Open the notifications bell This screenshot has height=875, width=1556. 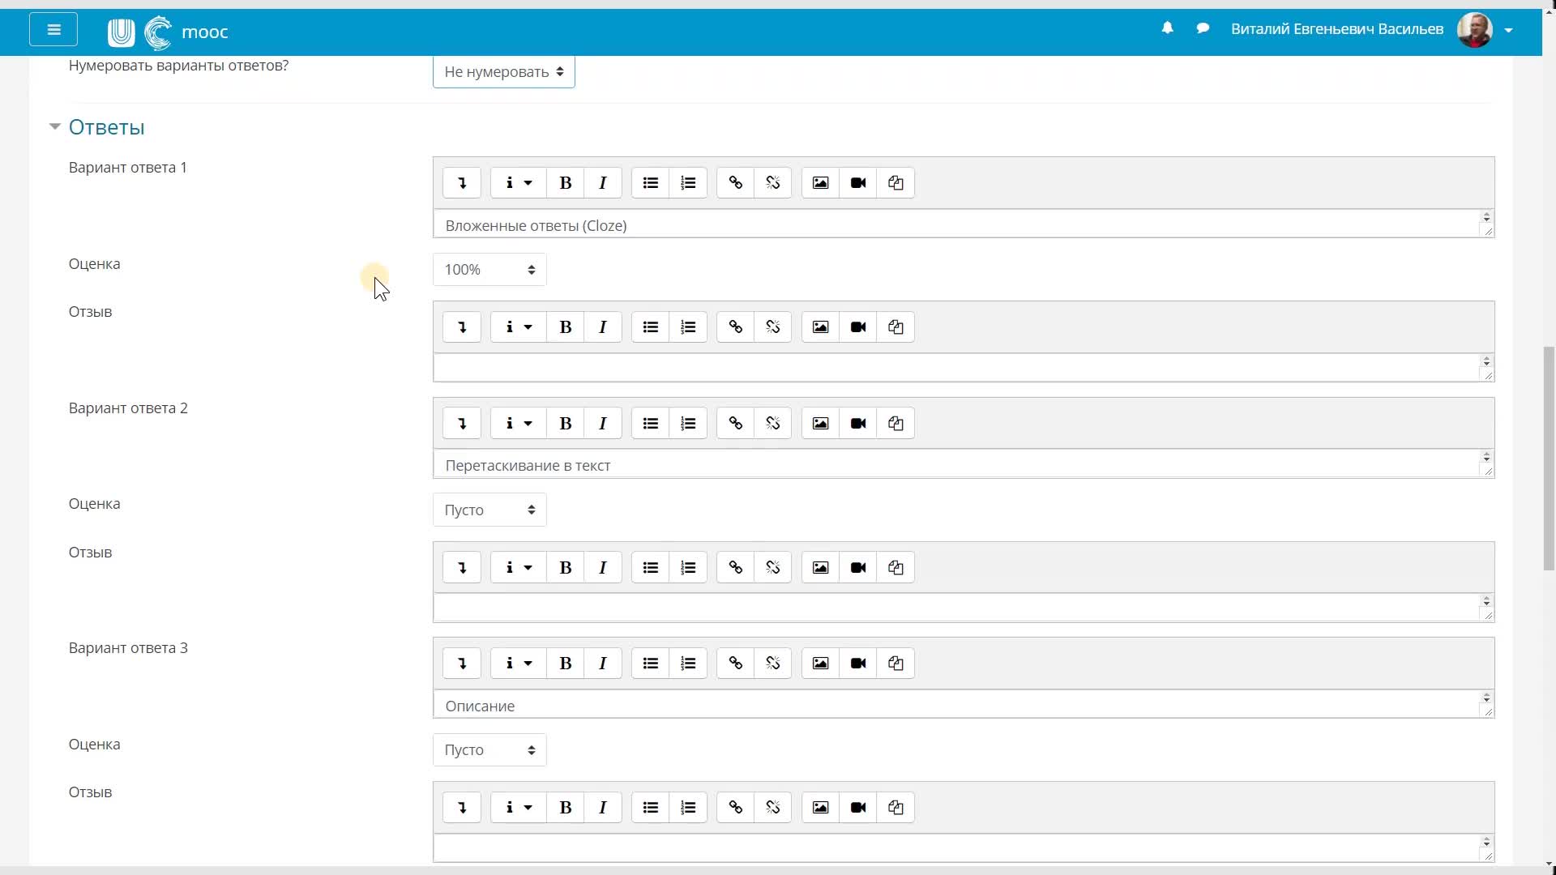1167,28
